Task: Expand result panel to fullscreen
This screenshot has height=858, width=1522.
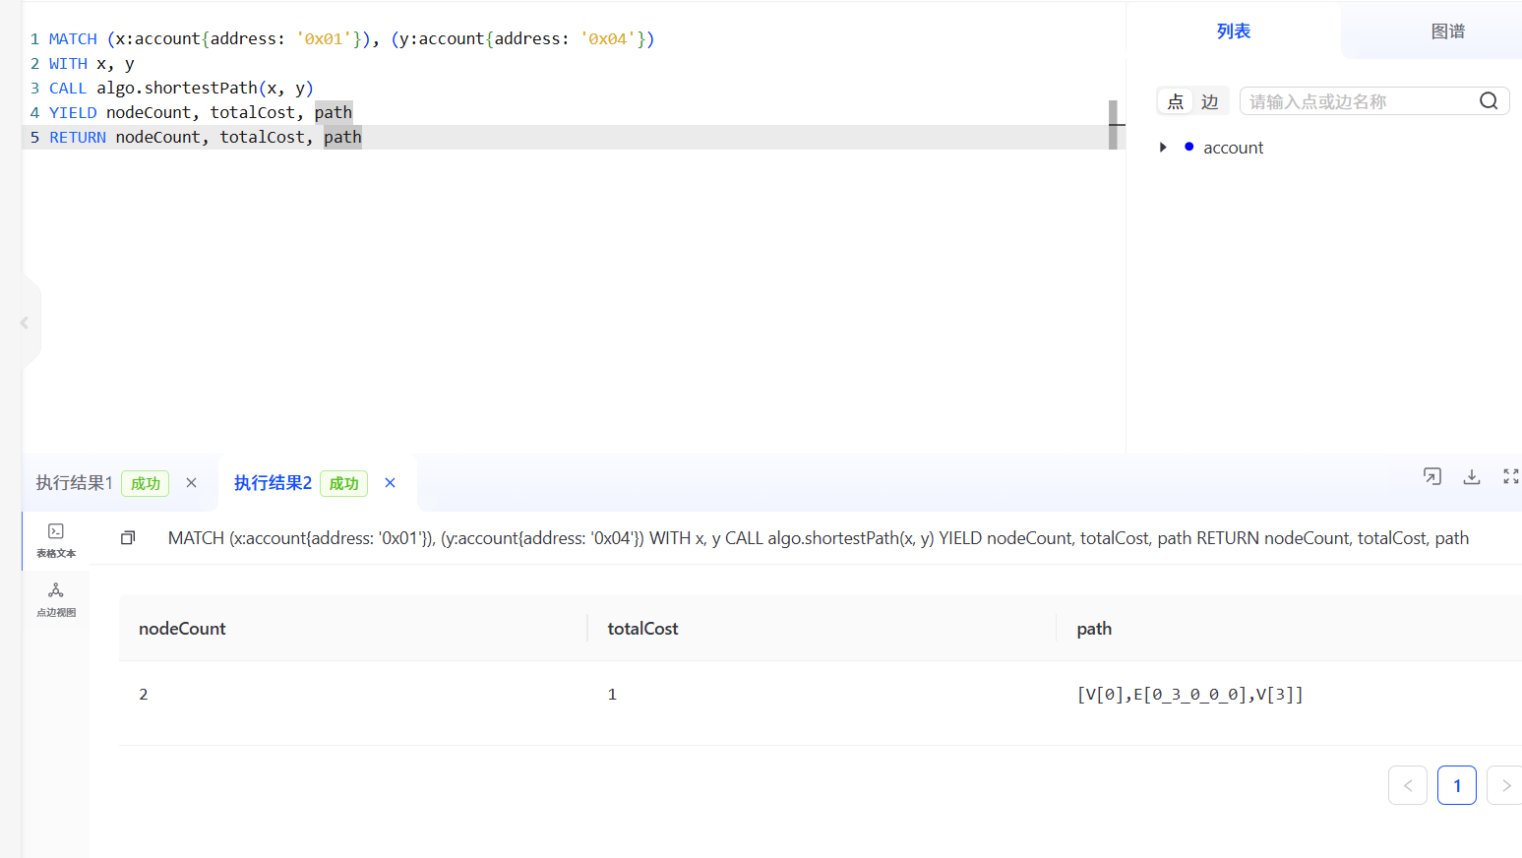Action: point(1511,476)
